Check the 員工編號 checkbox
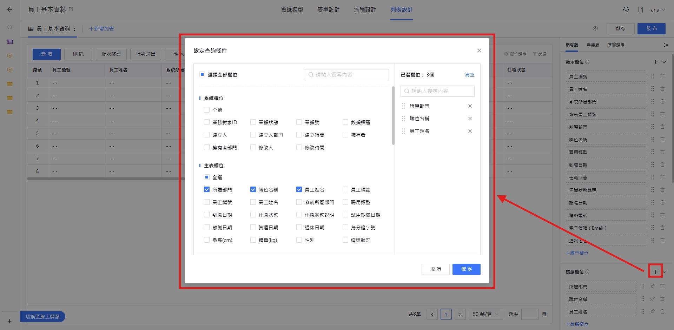Image resolution: width=674 pixels, height=330 pixels. (x=207, y=202)
